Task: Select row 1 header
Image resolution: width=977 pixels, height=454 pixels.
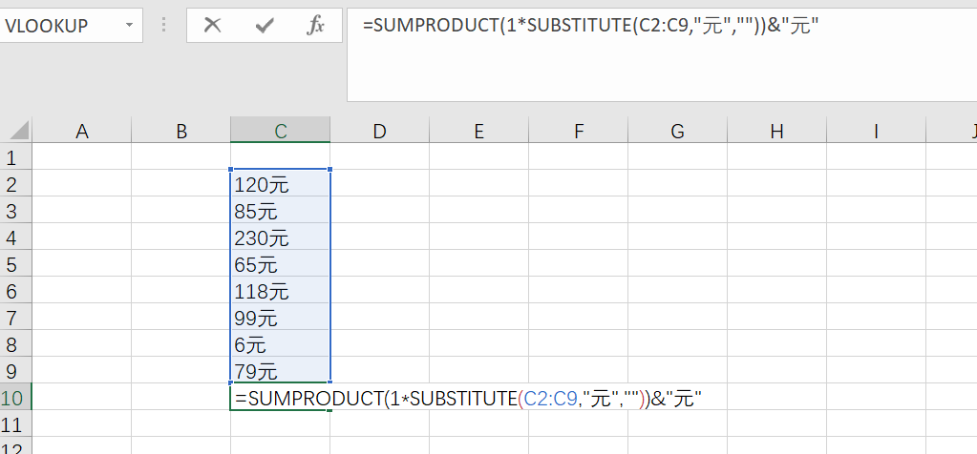Action: tap(15, 157)
